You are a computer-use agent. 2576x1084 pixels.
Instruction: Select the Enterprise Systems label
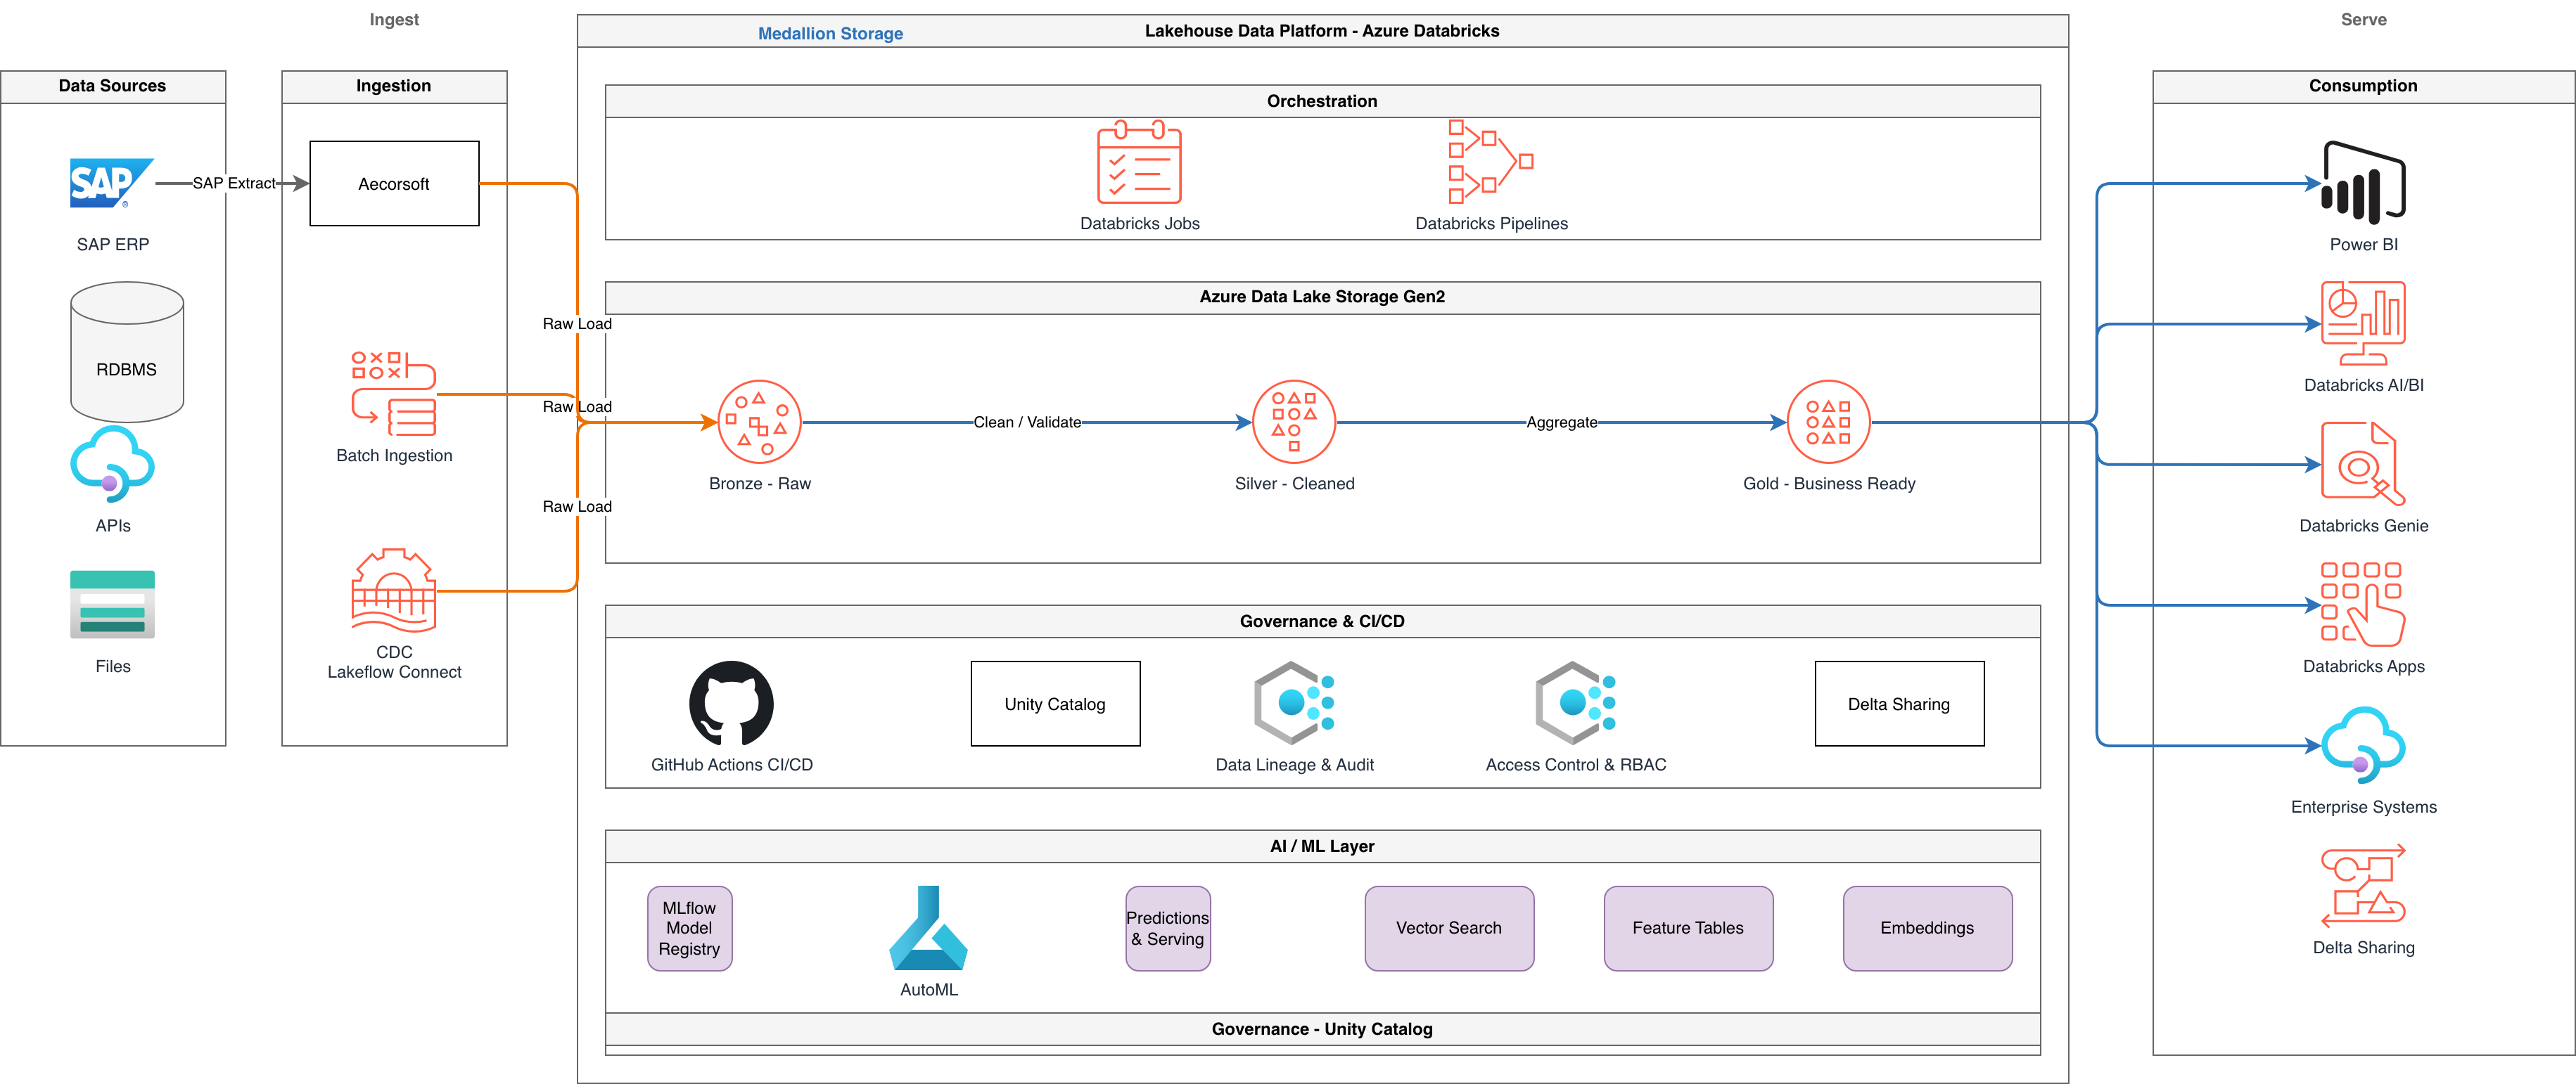tap(2363, 807)
